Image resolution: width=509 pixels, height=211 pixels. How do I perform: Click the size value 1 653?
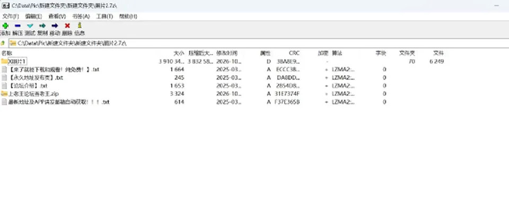tap(177, 86)
